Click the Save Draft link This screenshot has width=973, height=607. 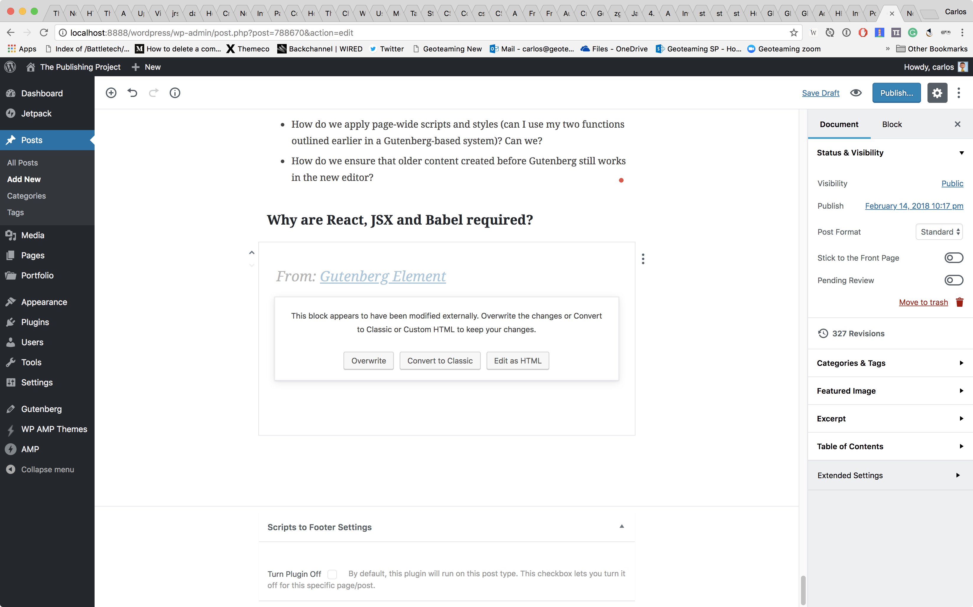click(x=820, y=93)
